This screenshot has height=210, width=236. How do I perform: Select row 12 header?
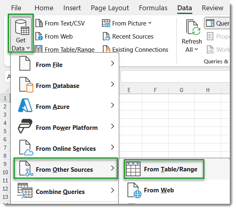tap(5, 189)
